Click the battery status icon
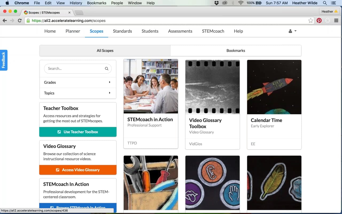The width and height of the screenshot is (342, 214). tap(259, 3)
